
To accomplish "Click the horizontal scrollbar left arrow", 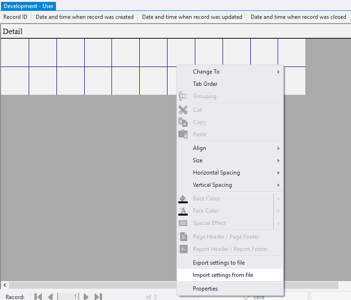I will point(5,285).
